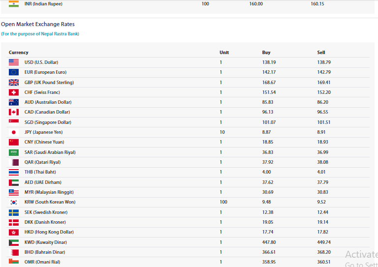Click the Unit column header

[x=224, y=53]
